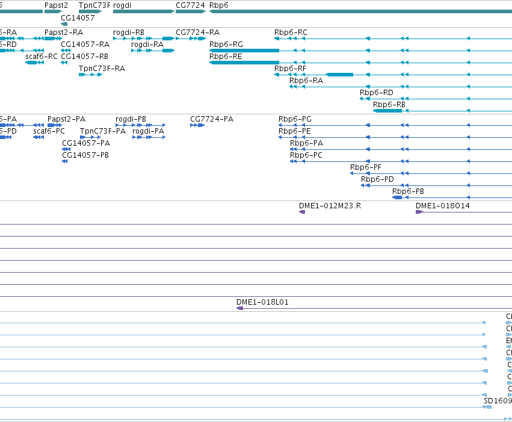This screenshot has height=422, width=512.
Task: Click transcript Rbp6-RG label
Action: (226, 45)
